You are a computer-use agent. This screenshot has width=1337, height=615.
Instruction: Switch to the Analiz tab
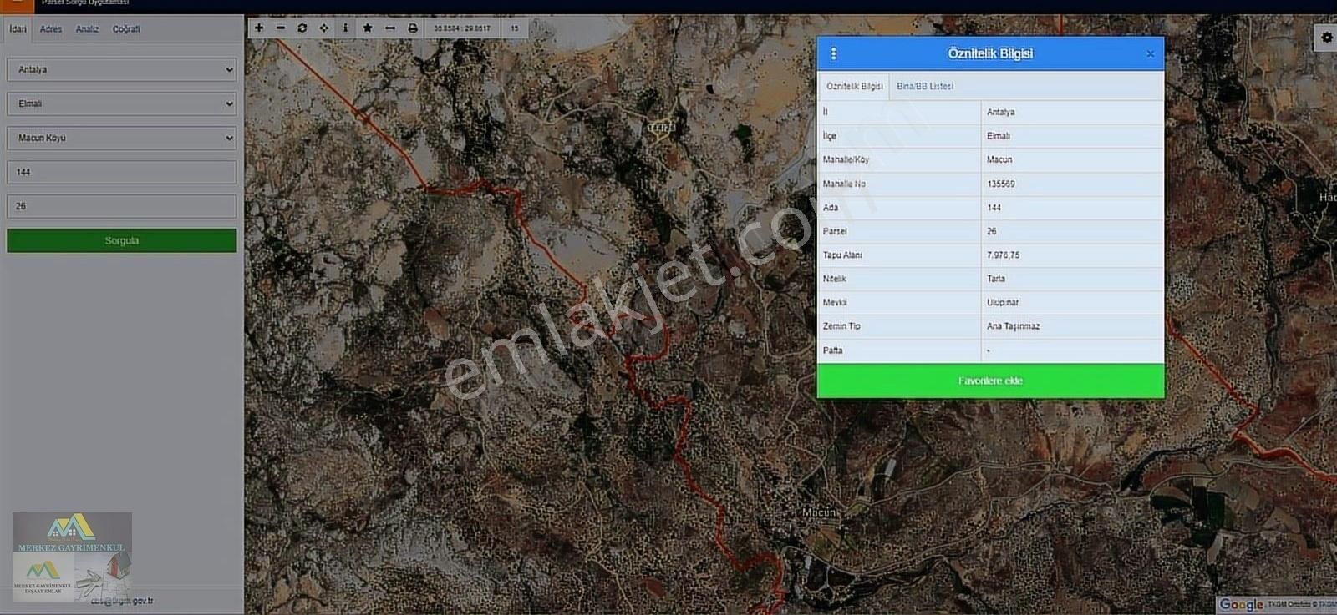pos(87,29)
